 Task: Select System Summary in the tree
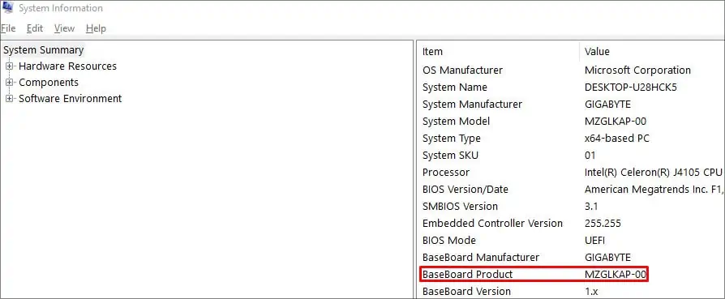[x=44, y=50]
